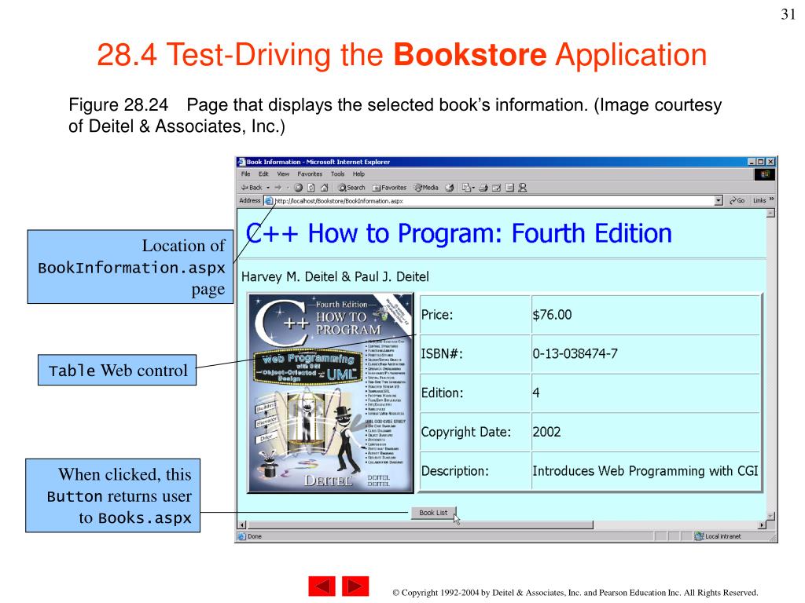Click the vertical scrollbar up arrow
The height and width of the screenshot is (603, 805).
770,213
